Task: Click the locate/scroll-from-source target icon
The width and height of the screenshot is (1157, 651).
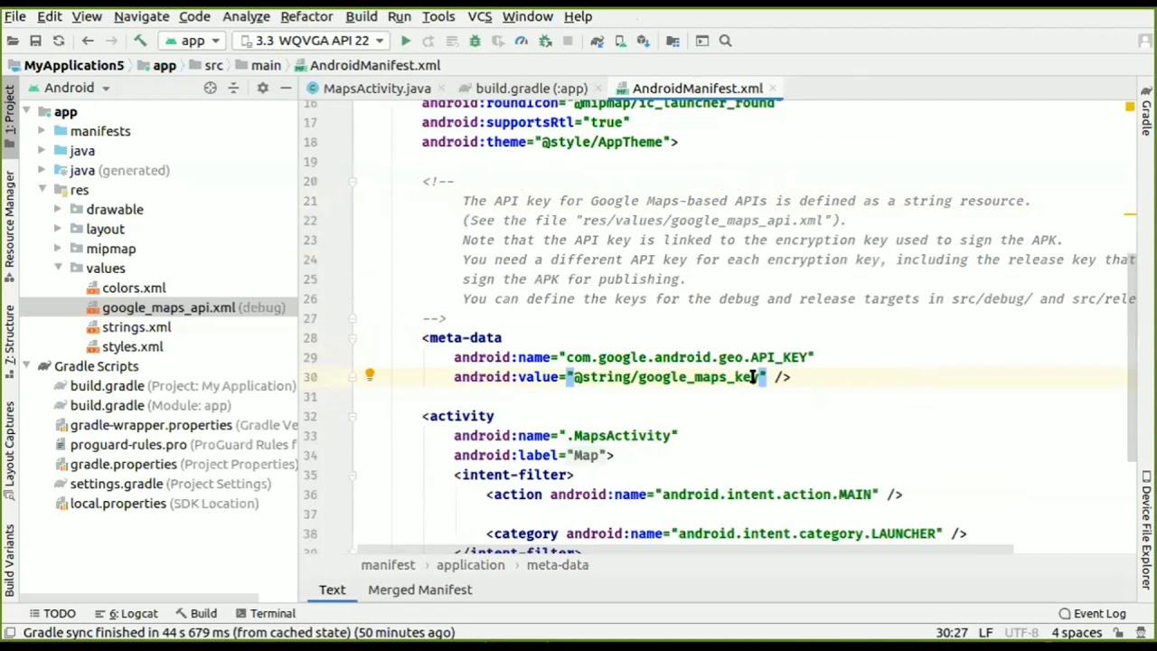Action: 210,88
